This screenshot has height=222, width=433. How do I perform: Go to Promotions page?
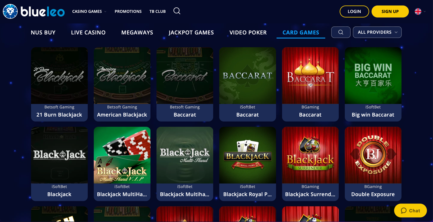click(128, 11)
